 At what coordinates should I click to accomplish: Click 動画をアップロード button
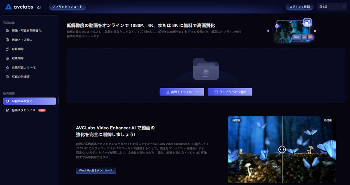[x=182, y=92]
